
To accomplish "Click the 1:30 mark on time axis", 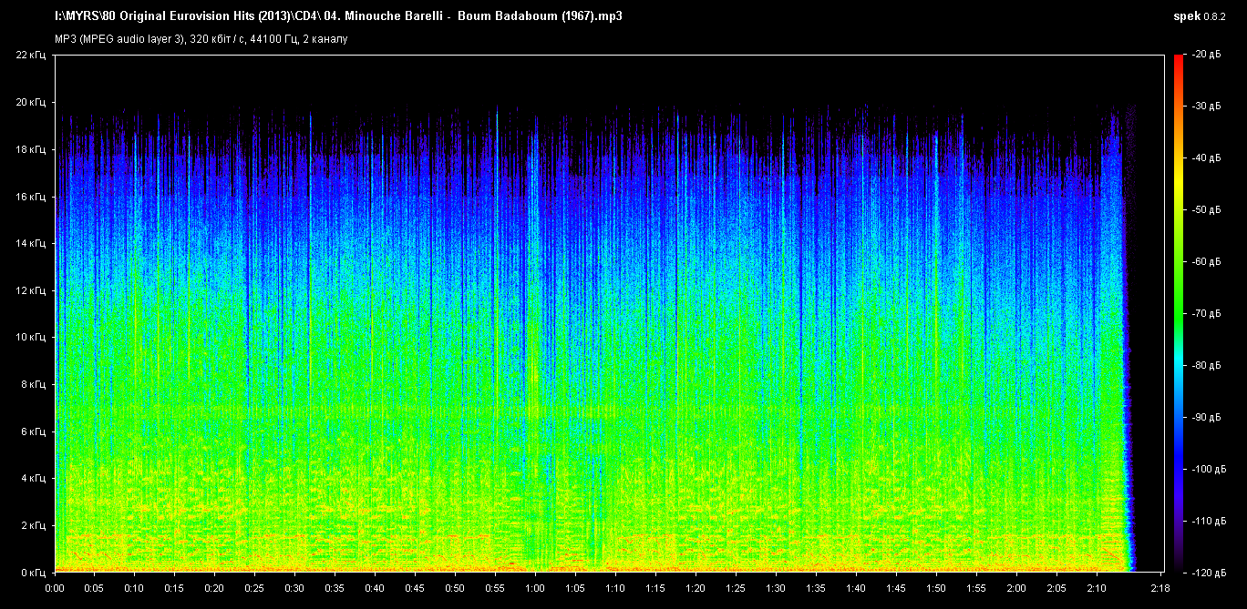I will coord(776,588).
